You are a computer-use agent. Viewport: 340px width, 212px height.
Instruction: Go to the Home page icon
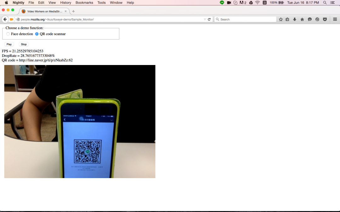(x=302, y=19)
